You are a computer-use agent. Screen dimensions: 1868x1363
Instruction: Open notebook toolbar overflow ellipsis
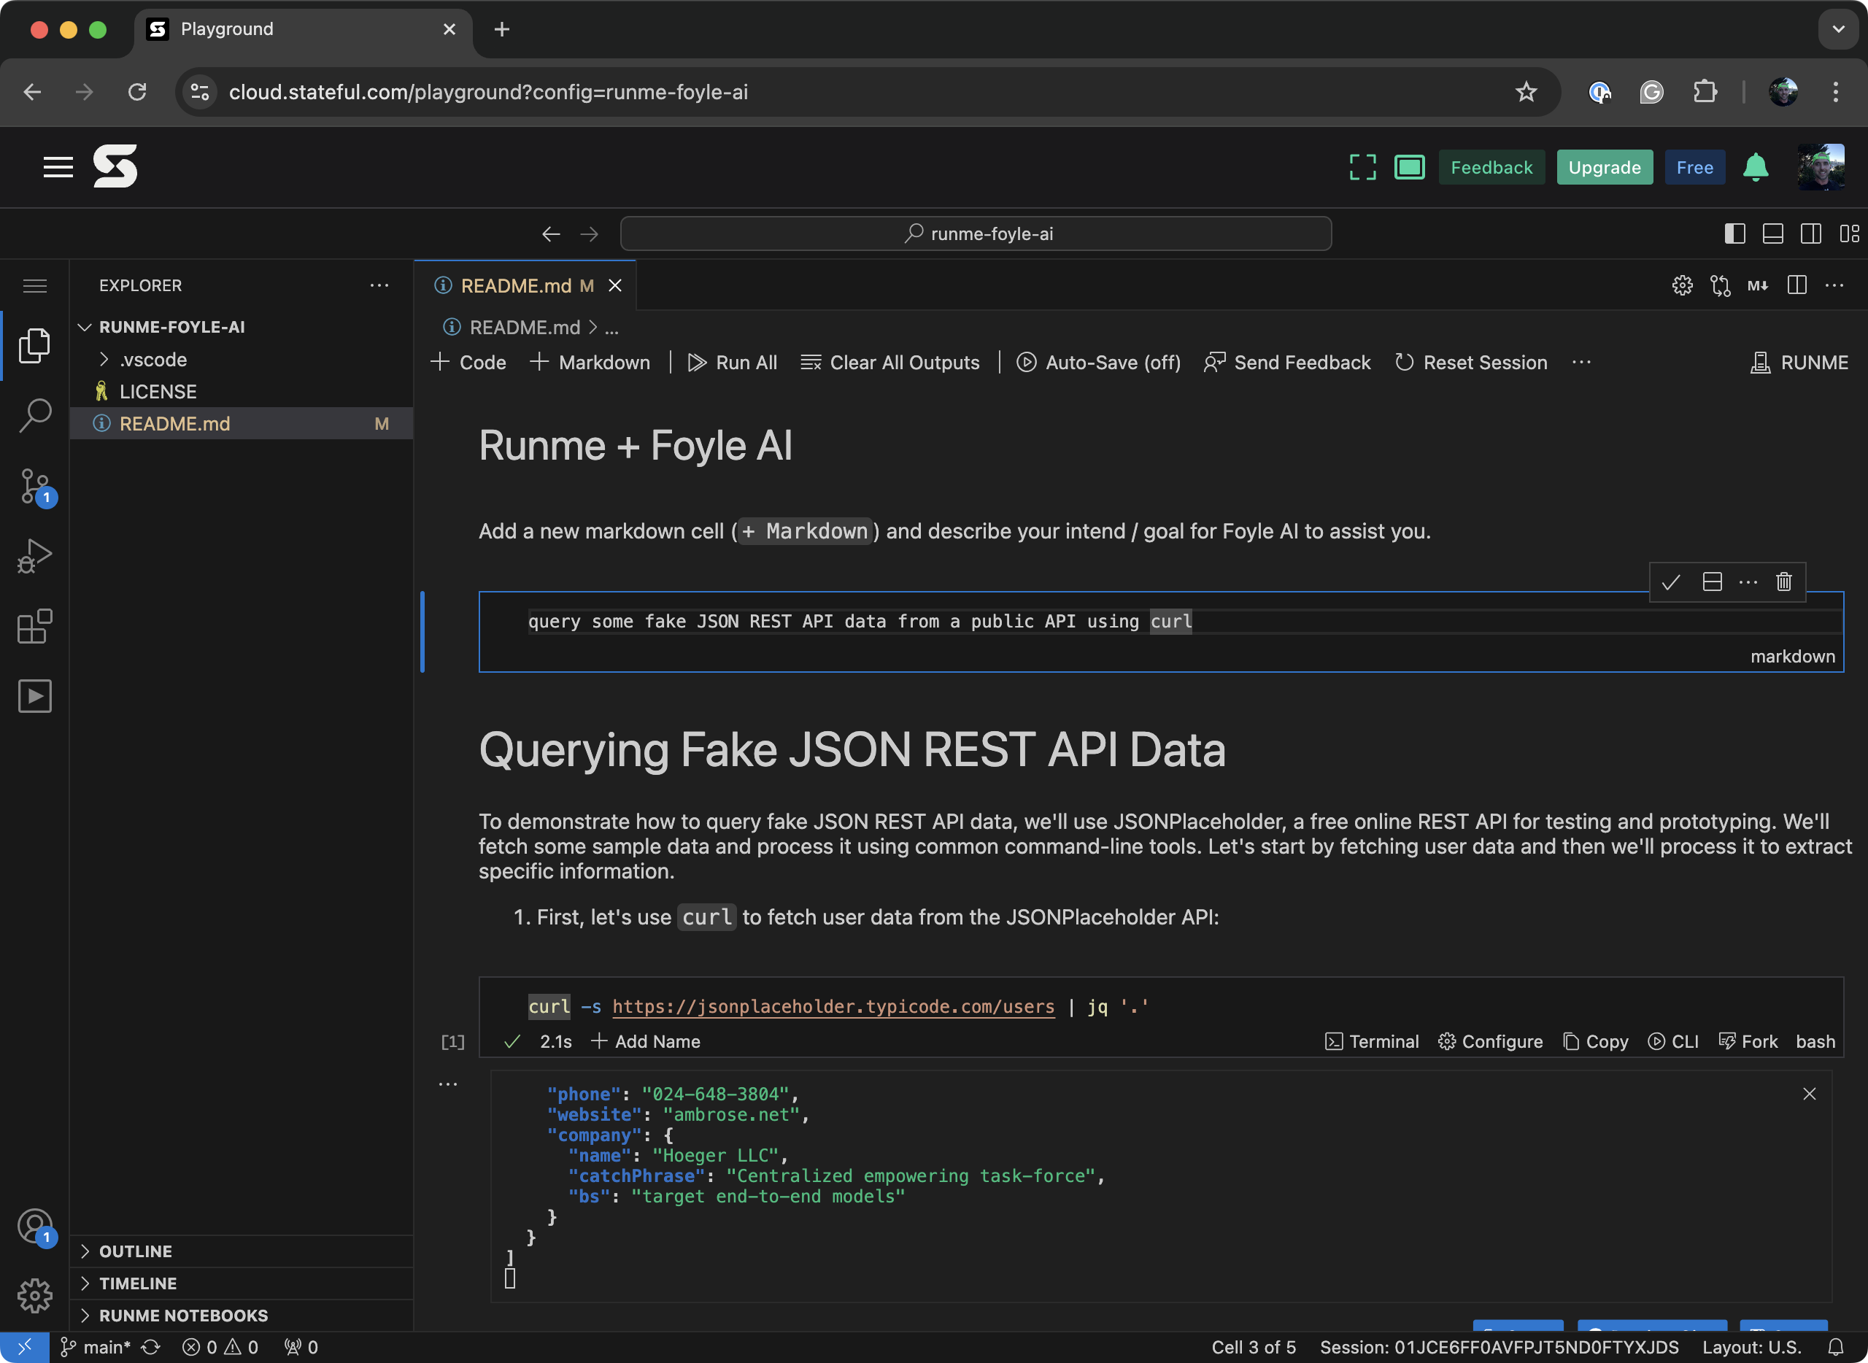pyautogui.click(x=1582, y=362)
